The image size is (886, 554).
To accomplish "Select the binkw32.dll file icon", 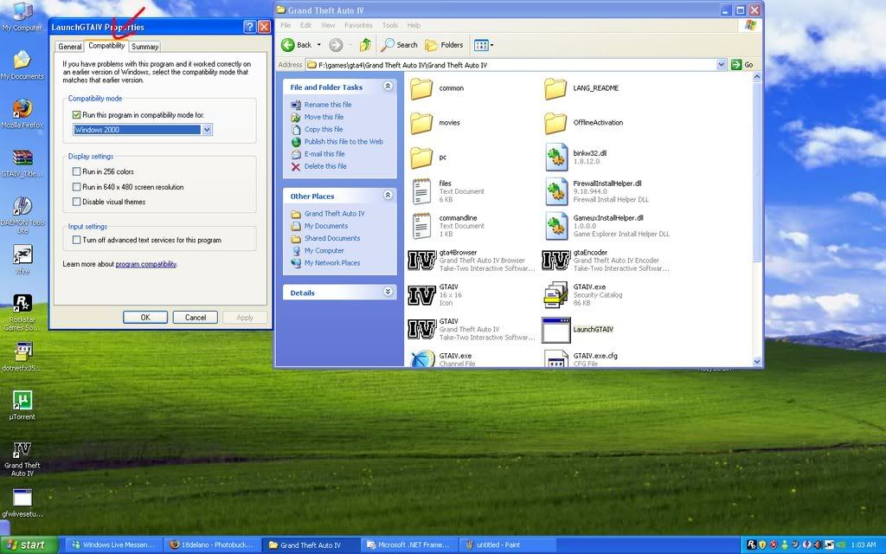I will (556, 157).
